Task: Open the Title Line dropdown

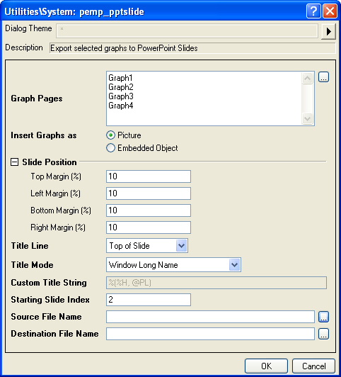Action: point(181,246)
